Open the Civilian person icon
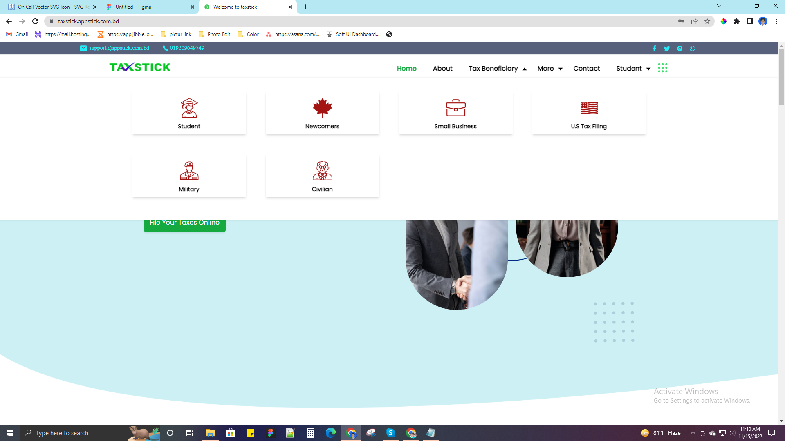The image size is (785, 441). coord(322,171)
